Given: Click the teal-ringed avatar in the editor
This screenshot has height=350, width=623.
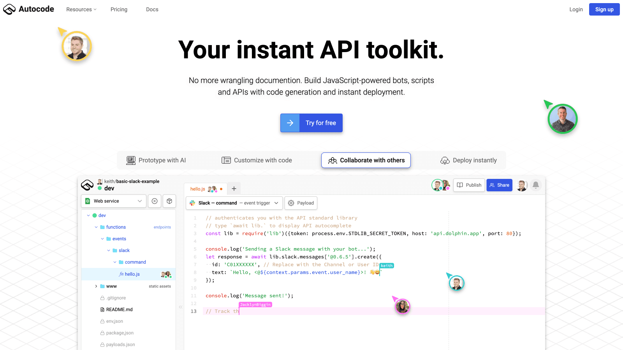Looking at the screenshot, I should [456, 283].
